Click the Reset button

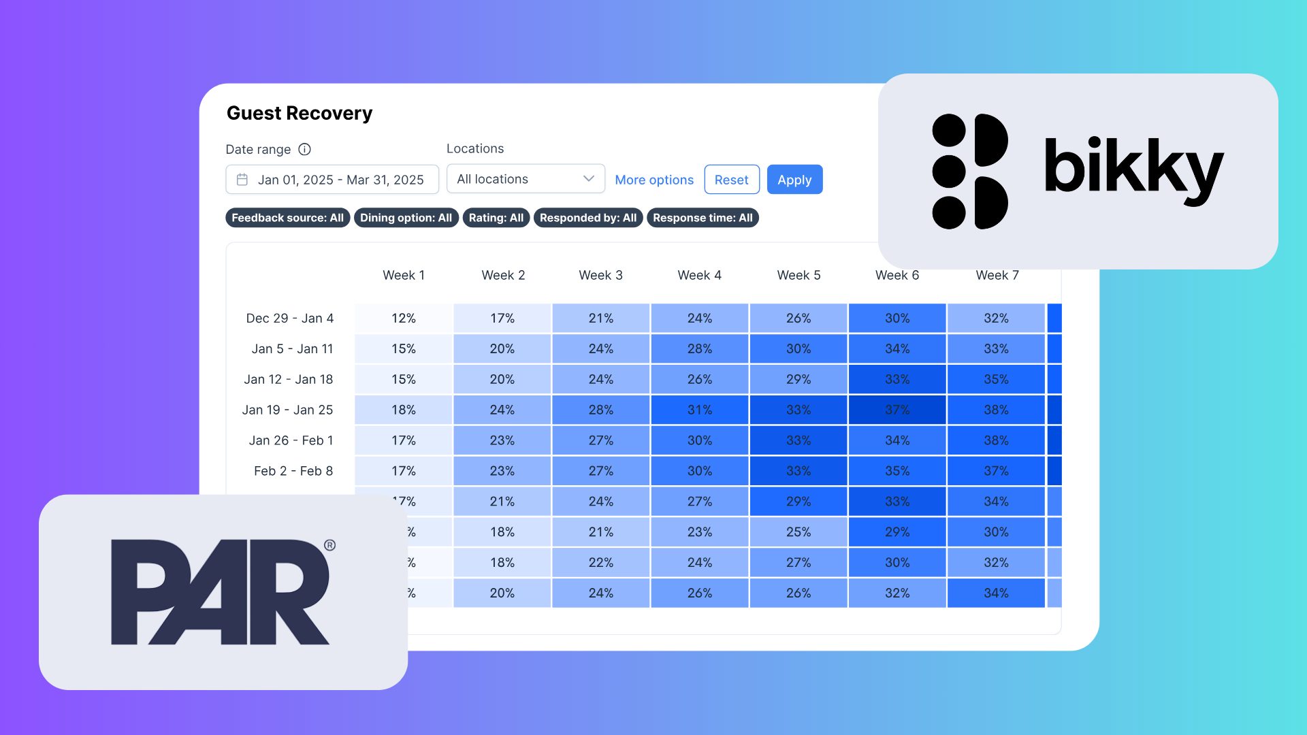732,179
